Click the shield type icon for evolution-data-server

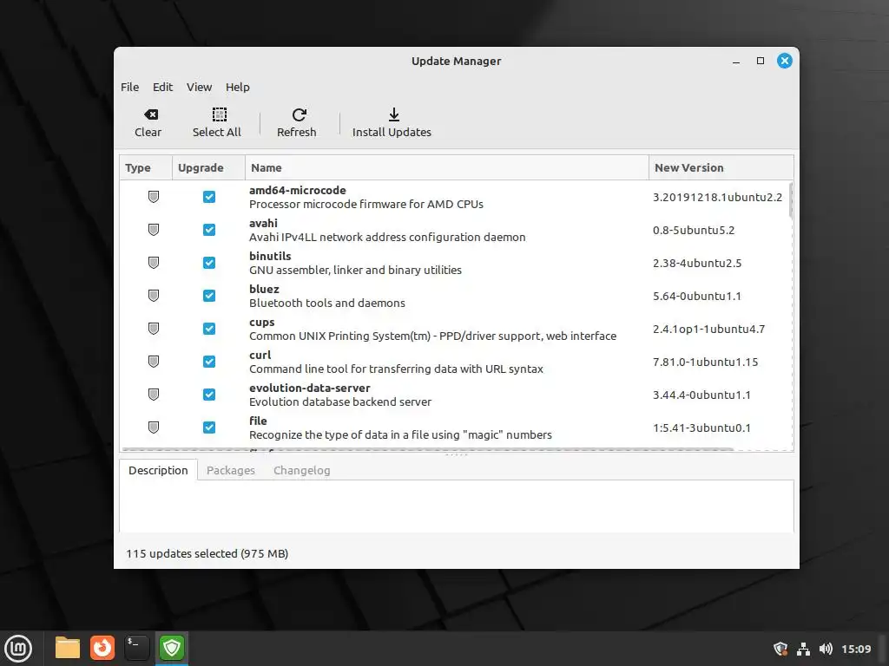153,395
